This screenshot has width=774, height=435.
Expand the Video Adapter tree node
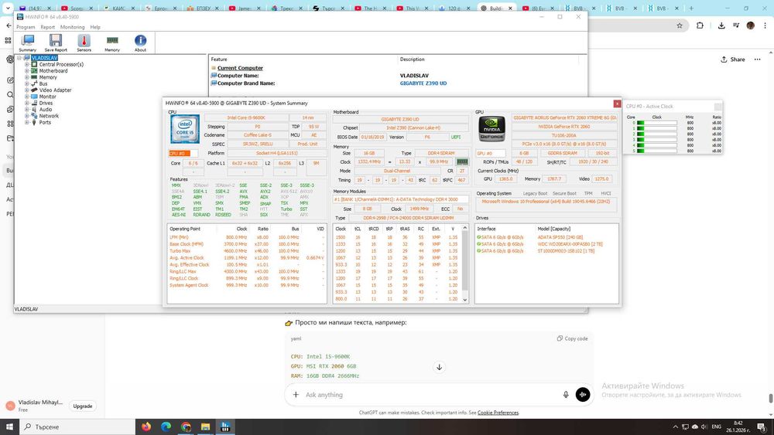tap(26, 90)
